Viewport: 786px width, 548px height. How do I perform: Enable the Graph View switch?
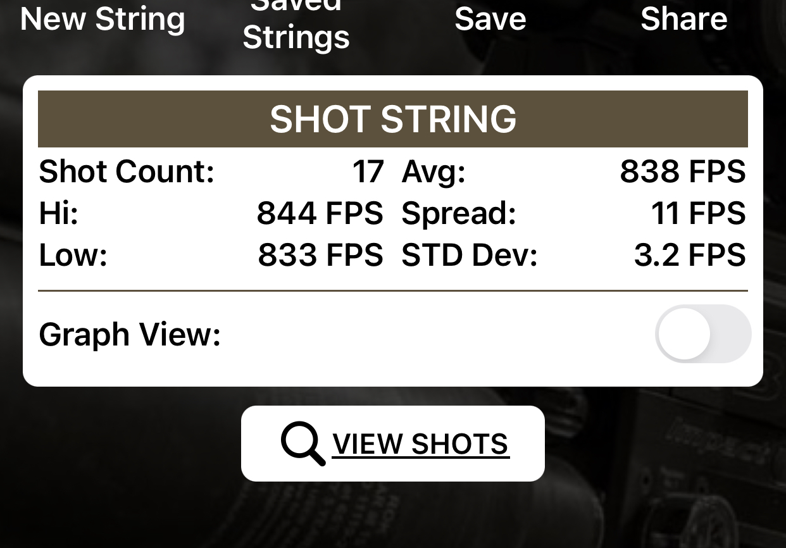coord(703,333)
